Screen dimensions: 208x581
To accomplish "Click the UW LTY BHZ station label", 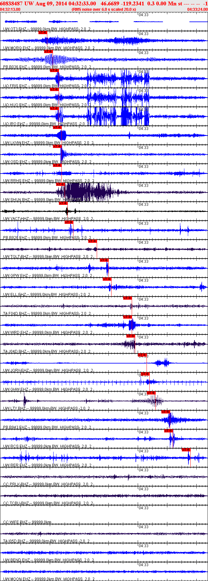I will 15,408.
